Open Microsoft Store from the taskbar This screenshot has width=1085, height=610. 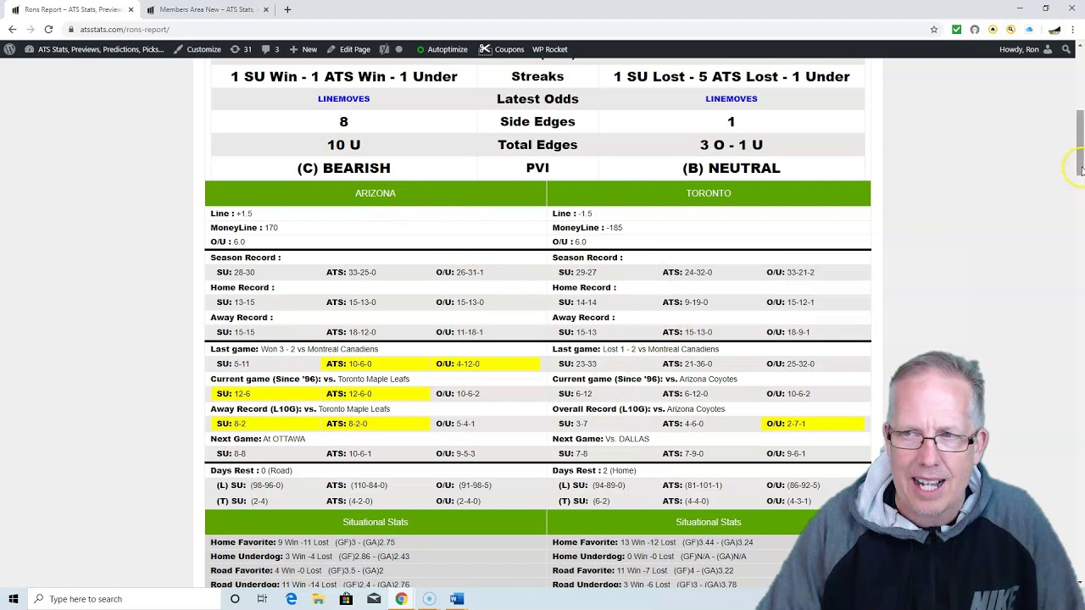[x=346, y=599]
